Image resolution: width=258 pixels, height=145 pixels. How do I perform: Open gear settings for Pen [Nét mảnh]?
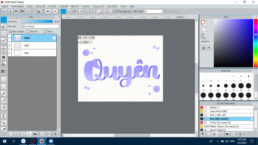click(252, 119)
